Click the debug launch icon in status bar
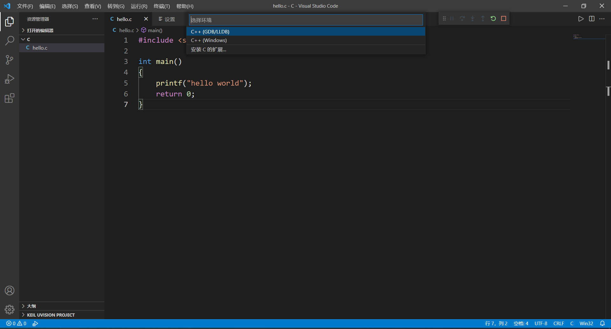Viewport: 611px width, 329px height. 35,323
